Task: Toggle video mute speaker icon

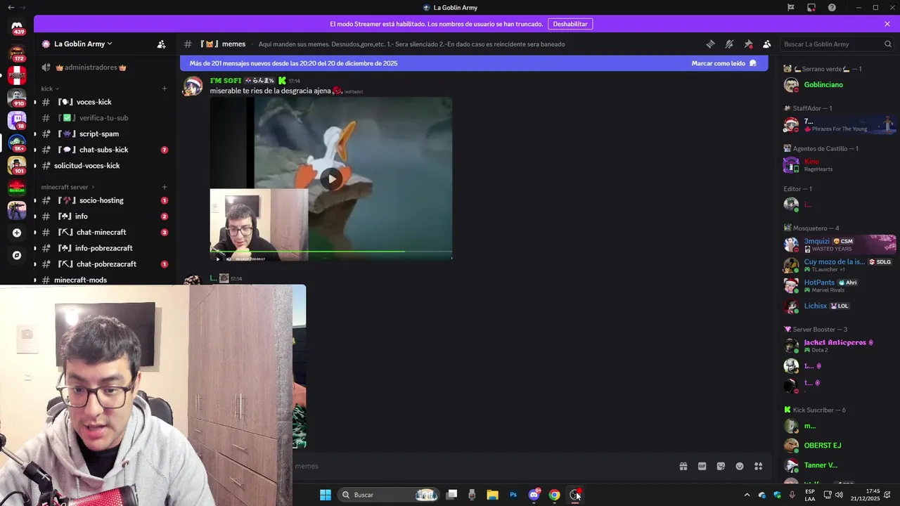Action: tap(227, 259)
